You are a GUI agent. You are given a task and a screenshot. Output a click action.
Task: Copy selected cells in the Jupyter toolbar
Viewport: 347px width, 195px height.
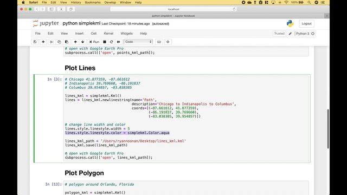59,42
